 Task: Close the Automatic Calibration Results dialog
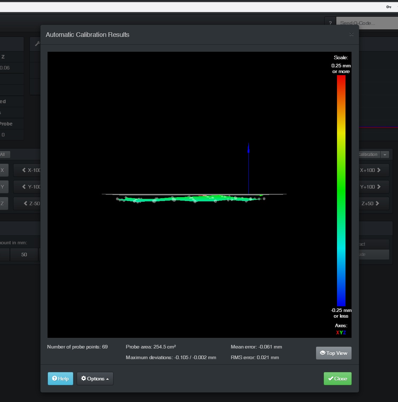[351, 34]
